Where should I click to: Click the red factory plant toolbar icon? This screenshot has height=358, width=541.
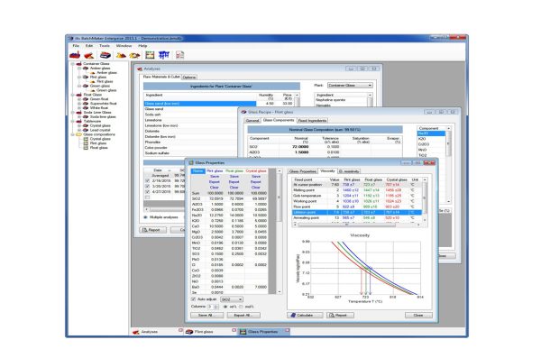pos(75,55)
